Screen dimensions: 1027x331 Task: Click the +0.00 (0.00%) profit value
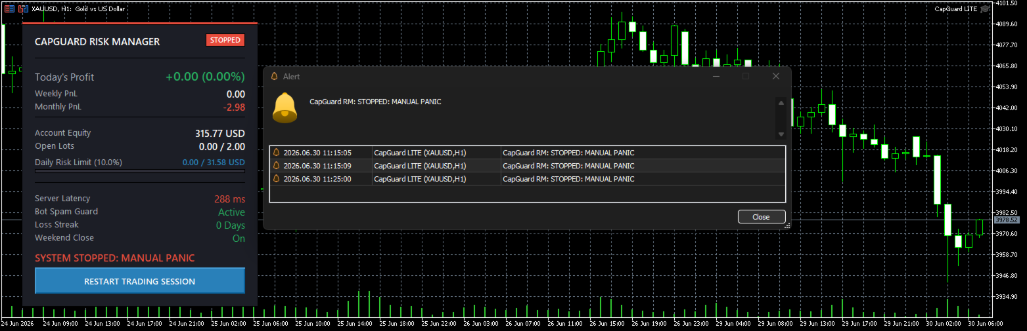click(x=205, y=77)
